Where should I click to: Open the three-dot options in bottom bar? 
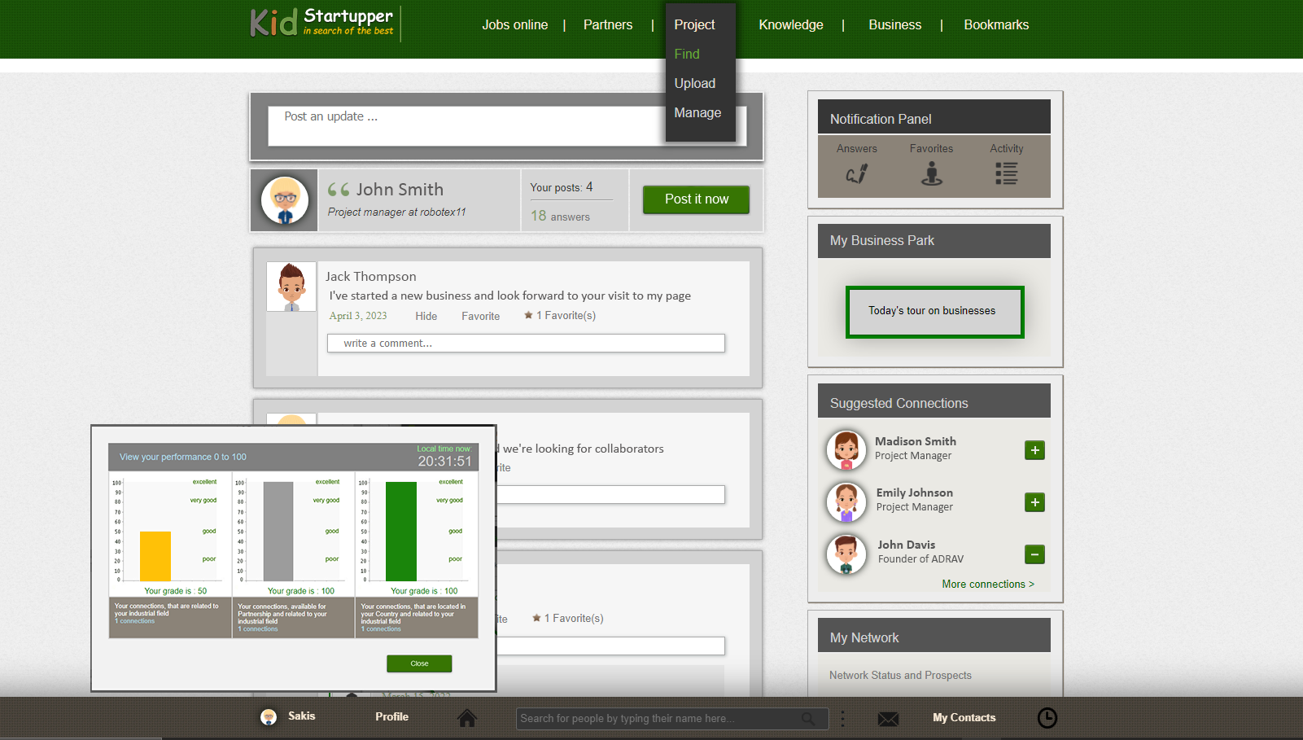[842, 718]
